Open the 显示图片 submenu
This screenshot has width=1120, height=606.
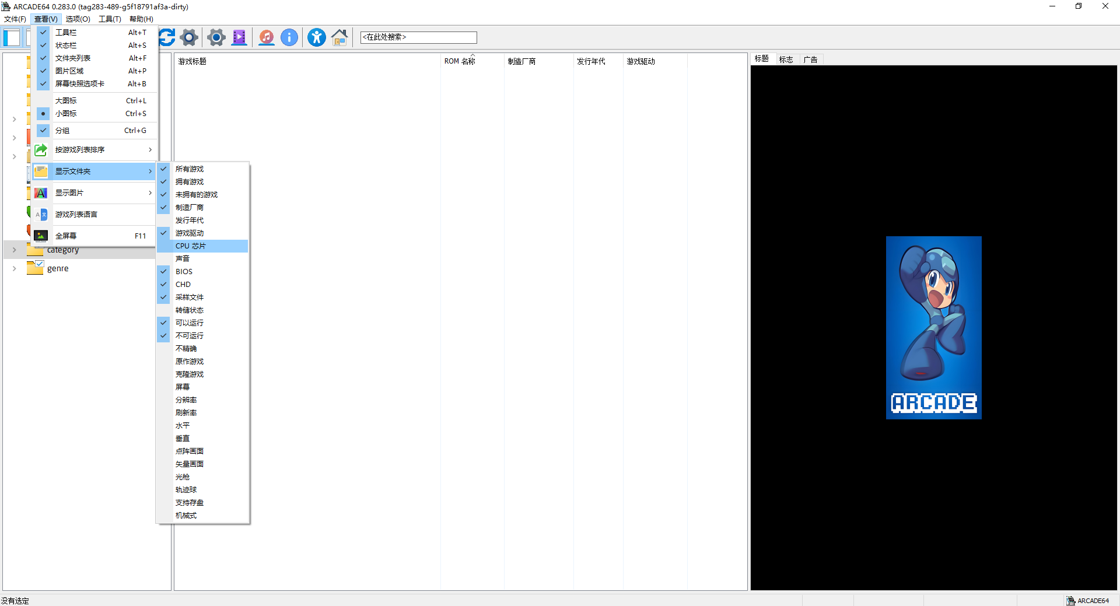pyautogui.click(x=70, y=192)
